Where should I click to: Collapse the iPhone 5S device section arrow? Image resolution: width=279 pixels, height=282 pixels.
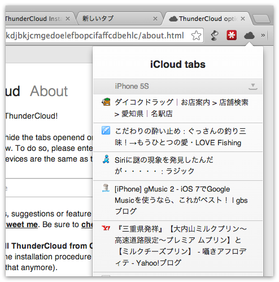(253, 86)
